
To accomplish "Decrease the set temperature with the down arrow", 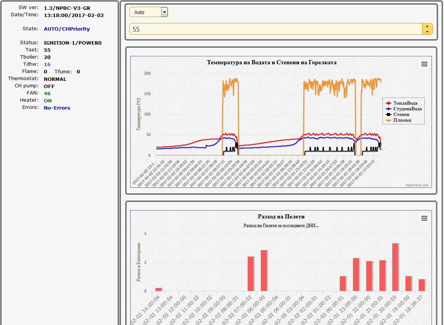I will (427, 32).
